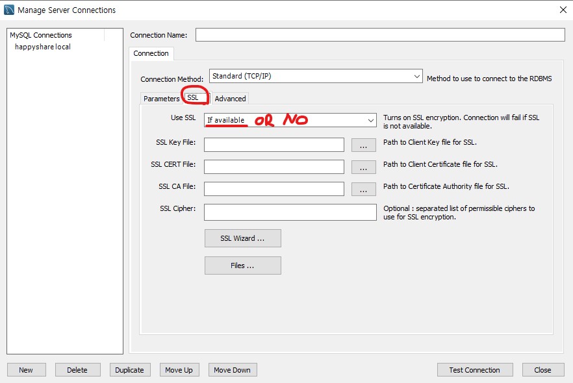Click the MySQL Workbench icon in title bar

(9, 10)
